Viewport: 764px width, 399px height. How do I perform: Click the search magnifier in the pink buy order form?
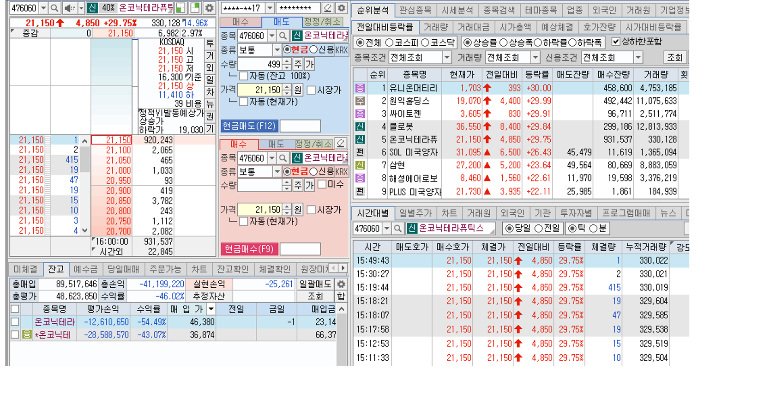283,158
